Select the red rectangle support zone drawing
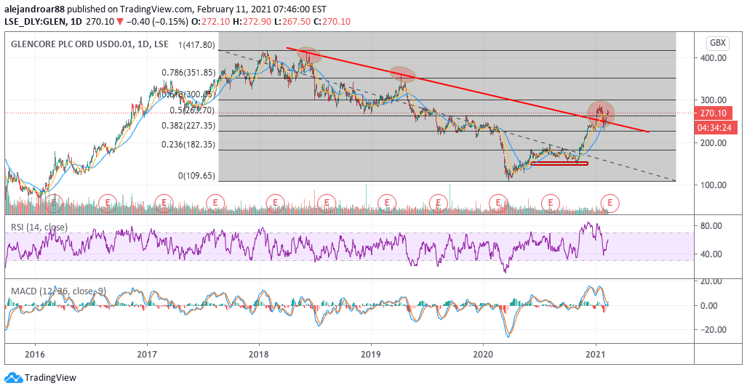This screenshot has width=747, height=391. pyautogui.click(x=559, y=164)
